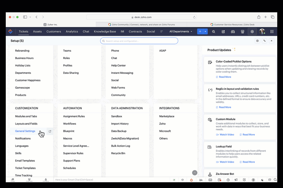
Task: Watch Video for Custom Module
Action: tap(225, 134)
